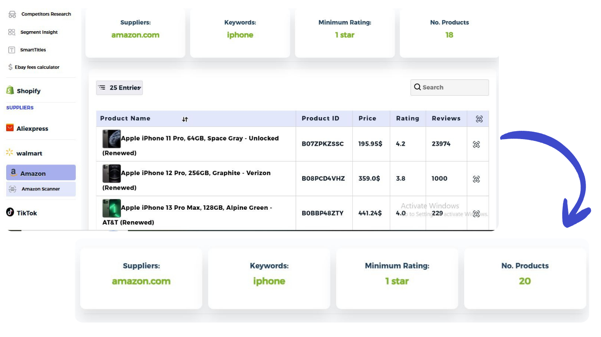This screenshot has width=601, height=337.
Task: Select product ID B07ZPKZSSC
Action: (x=323, y=144)
